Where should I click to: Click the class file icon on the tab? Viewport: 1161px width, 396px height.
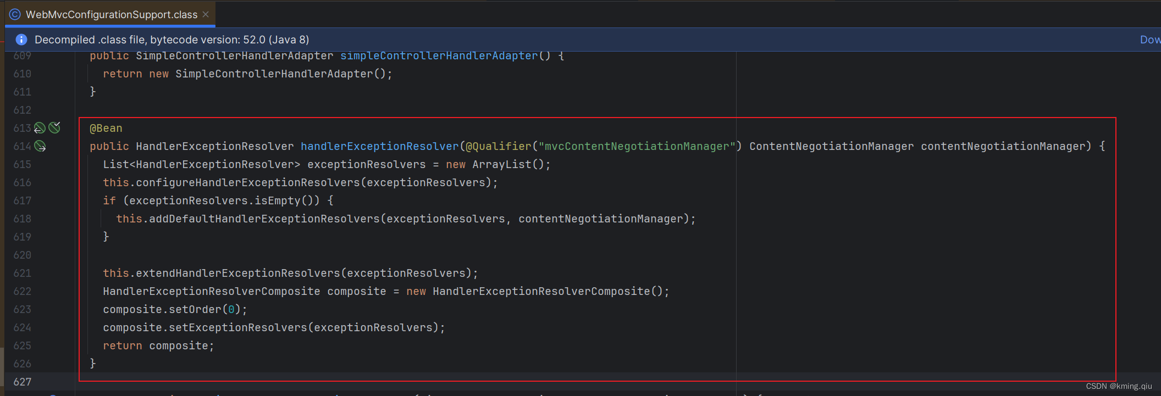[15, 14]
